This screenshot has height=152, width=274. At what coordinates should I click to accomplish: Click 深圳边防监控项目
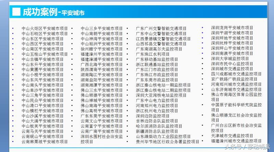coord(153,116)
